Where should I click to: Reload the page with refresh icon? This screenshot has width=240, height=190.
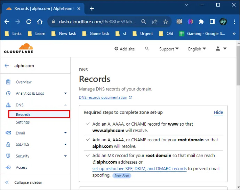29,22
